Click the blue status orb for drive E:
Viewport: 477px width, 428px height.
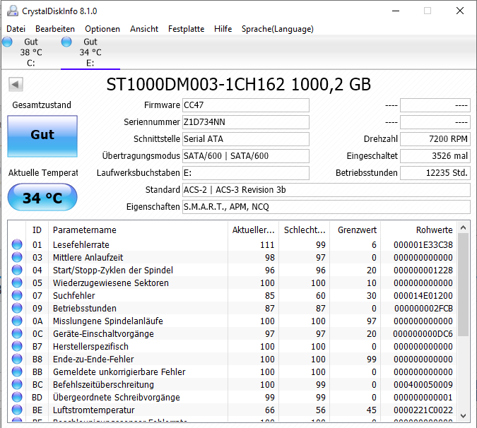coord(66,42)
